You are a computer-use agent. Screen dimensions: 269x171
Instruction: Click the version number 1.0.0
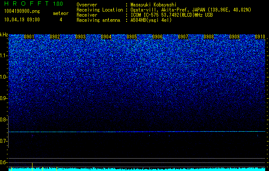click(x=58, y=4)
